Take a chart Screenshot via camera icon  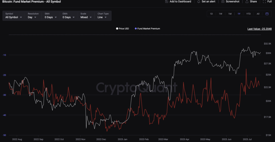tap(223, 2)
